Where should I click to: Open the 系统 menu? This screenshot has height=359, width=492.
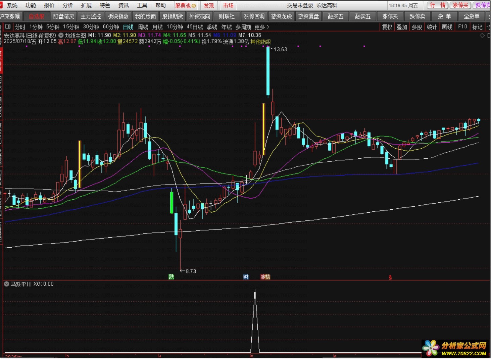click(x=12, y=5)
